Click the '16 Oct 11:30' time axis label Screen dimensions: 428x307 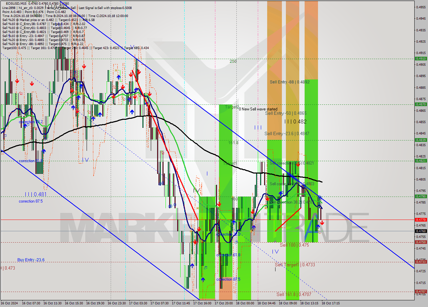52,303
